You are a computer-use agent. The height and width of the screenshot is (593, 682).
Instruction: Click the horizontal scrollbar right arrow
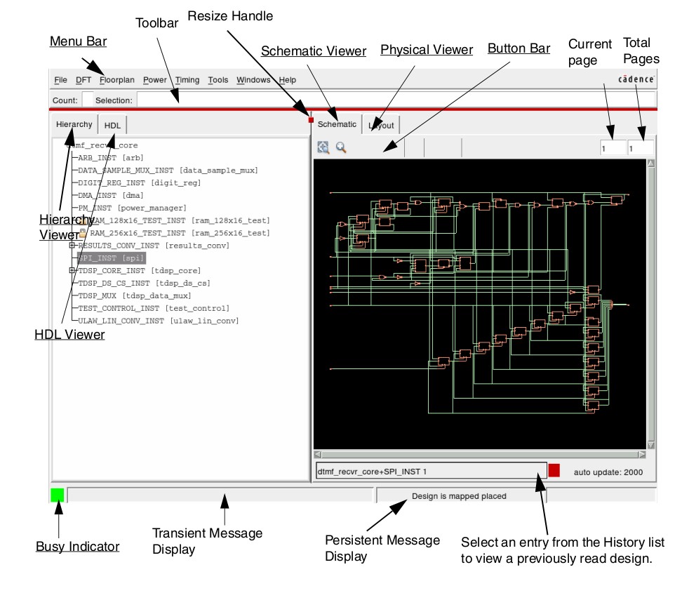(x=642, y=454)
